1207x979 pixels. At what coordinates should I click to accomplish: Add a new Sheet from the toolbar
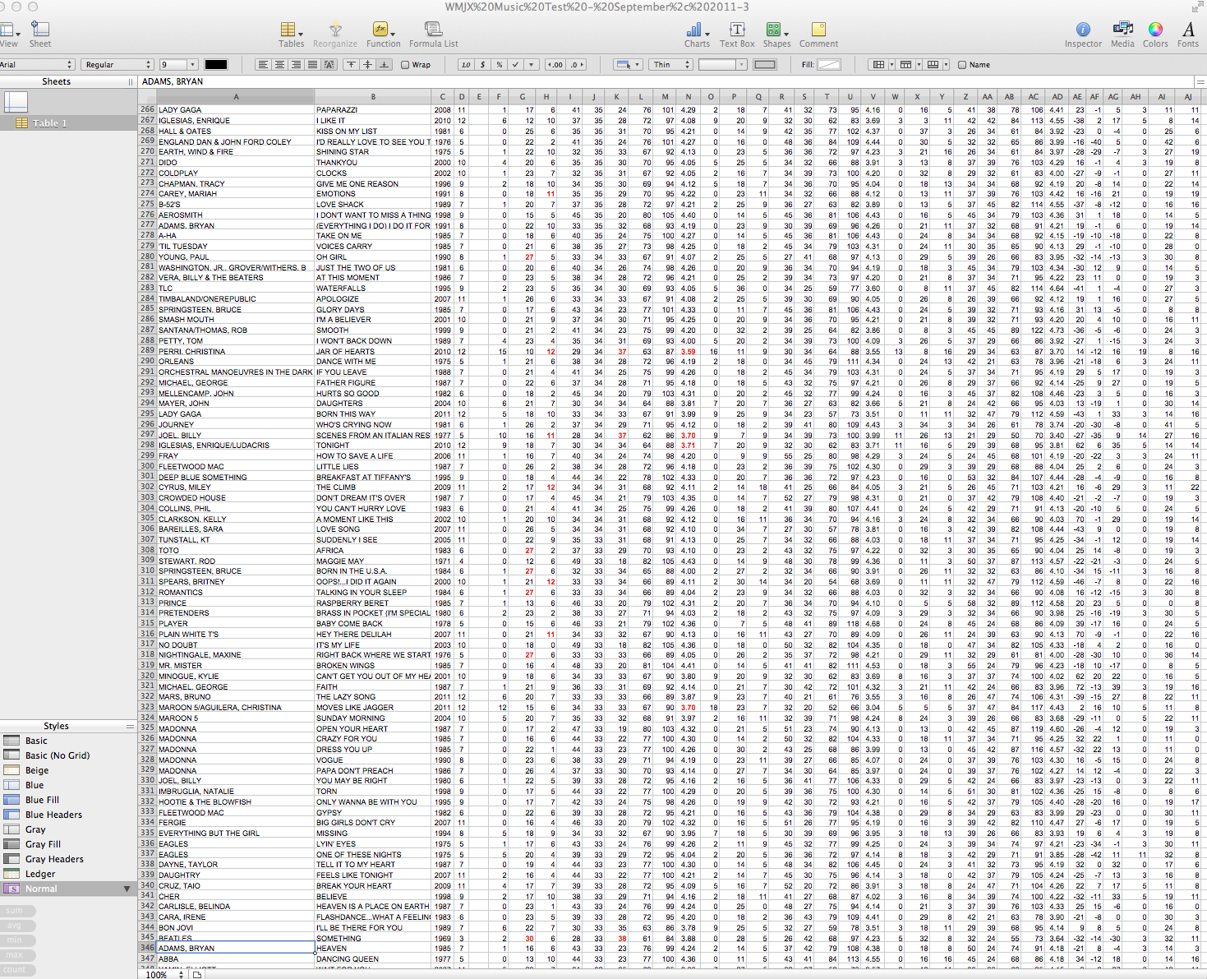(x=39, y=34)
